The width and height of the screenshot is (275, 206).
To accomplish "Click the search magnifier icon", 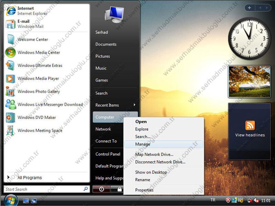I will pyautogui.click(x=86, y=189).
